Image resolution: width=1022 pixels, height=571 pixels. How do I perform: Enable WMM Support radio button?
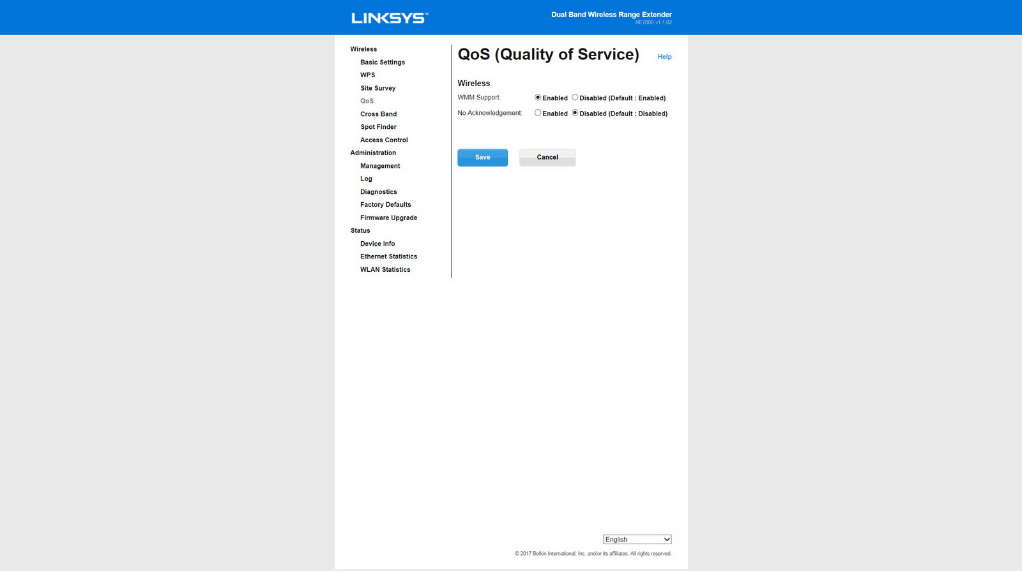click(538, 98)
